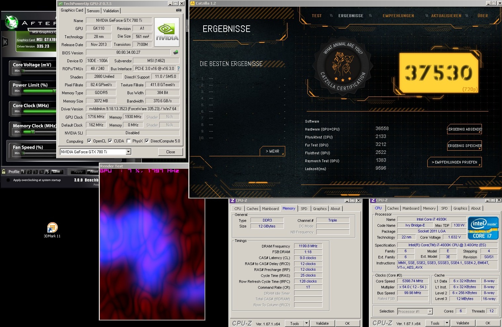This screenshot has width=502, height=327.
Task: Click the BIOS Version field 80.80.34.00.27
Action: [128, 52]
